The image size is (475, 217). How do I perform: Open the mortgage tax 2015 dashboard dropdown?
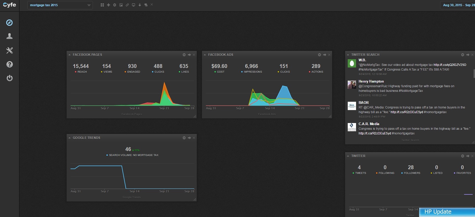(60, 5)
